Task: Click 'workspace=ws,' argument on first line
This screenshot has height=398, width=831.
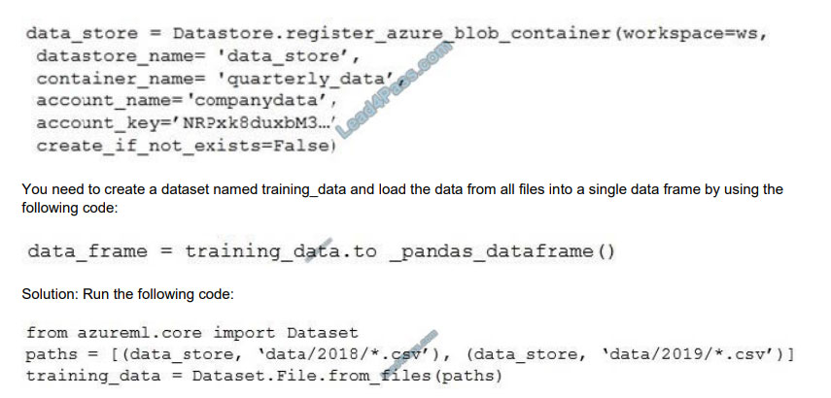Action: coord(695,33)
